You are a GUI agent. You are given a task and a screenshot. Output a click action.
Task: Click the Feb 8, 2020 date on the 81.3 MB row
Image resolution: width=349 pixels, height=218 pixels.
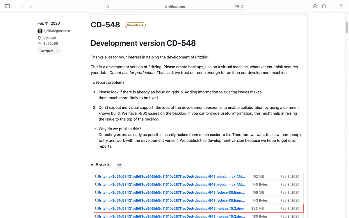tap(290, 208)
